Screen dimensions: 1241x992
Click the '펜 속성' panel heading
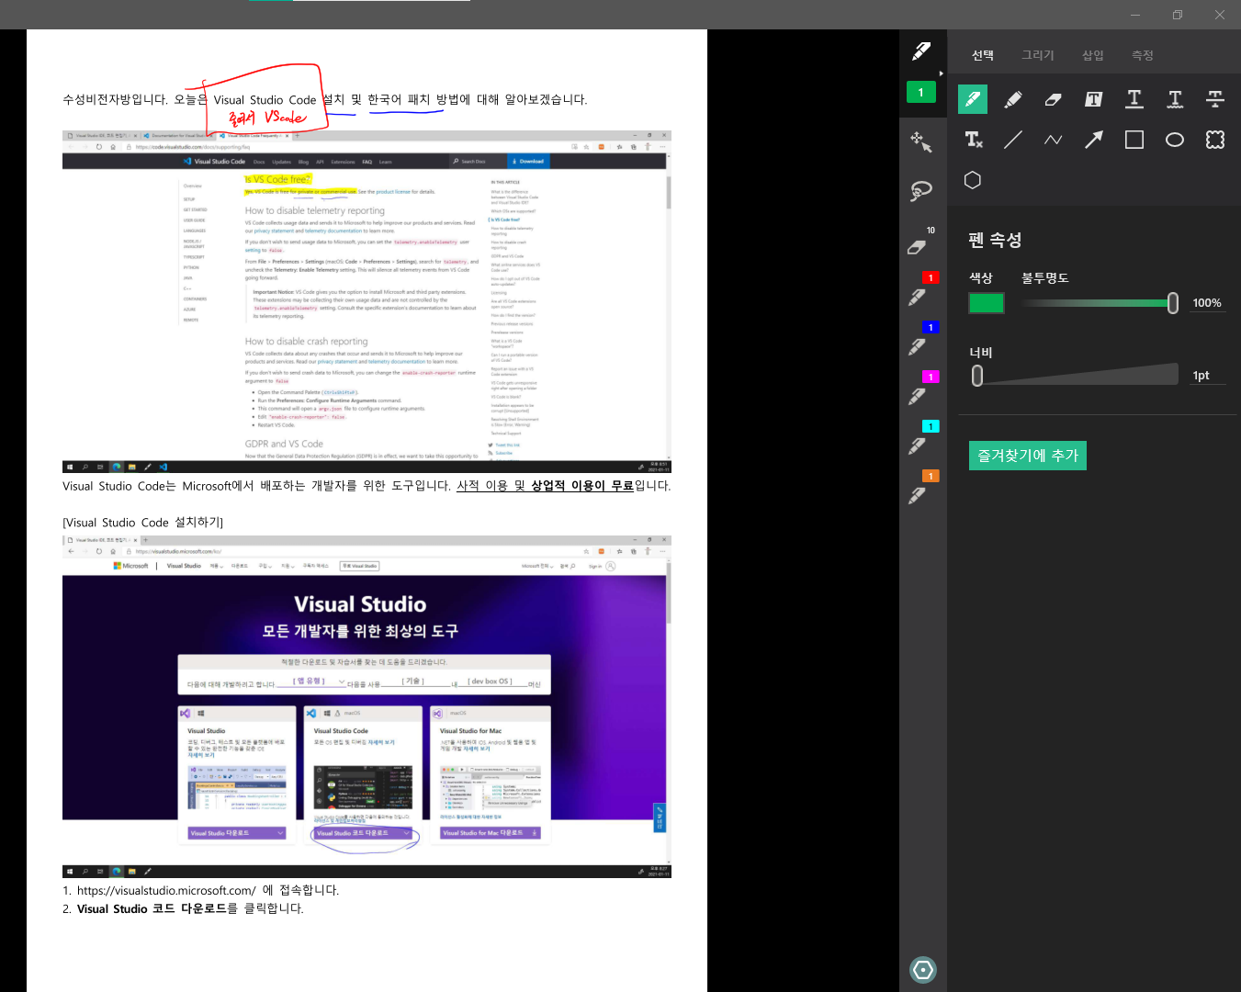(x=995, y=240)
